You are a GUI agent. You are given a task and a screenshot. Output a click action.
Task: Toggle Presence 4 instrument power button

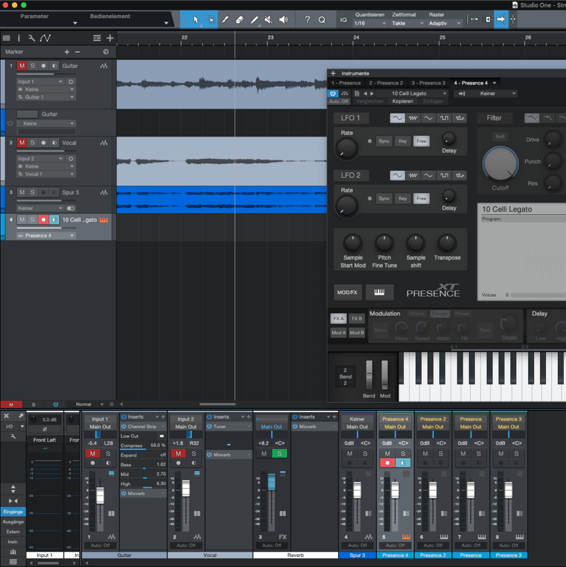point(333,93)
